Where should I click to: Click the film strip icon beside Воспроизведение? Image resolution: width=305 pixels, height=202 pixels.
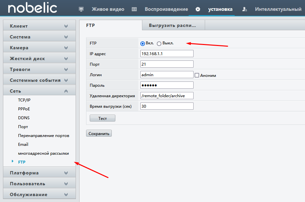(x=134, y=9)
